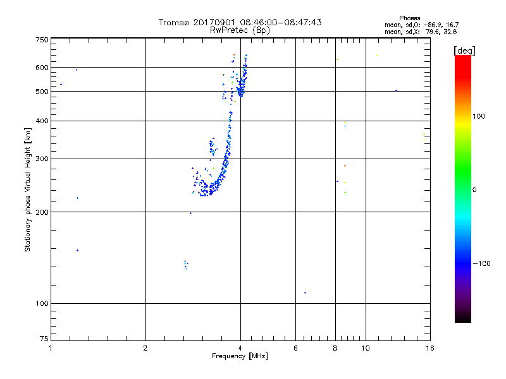Click the colorbar tick label "-100"
This screenshot has height=379, width=506.
tap(481, 263)
